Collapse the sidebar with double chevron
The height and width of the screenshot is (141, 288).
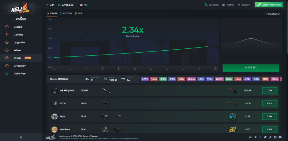point(21,137)
